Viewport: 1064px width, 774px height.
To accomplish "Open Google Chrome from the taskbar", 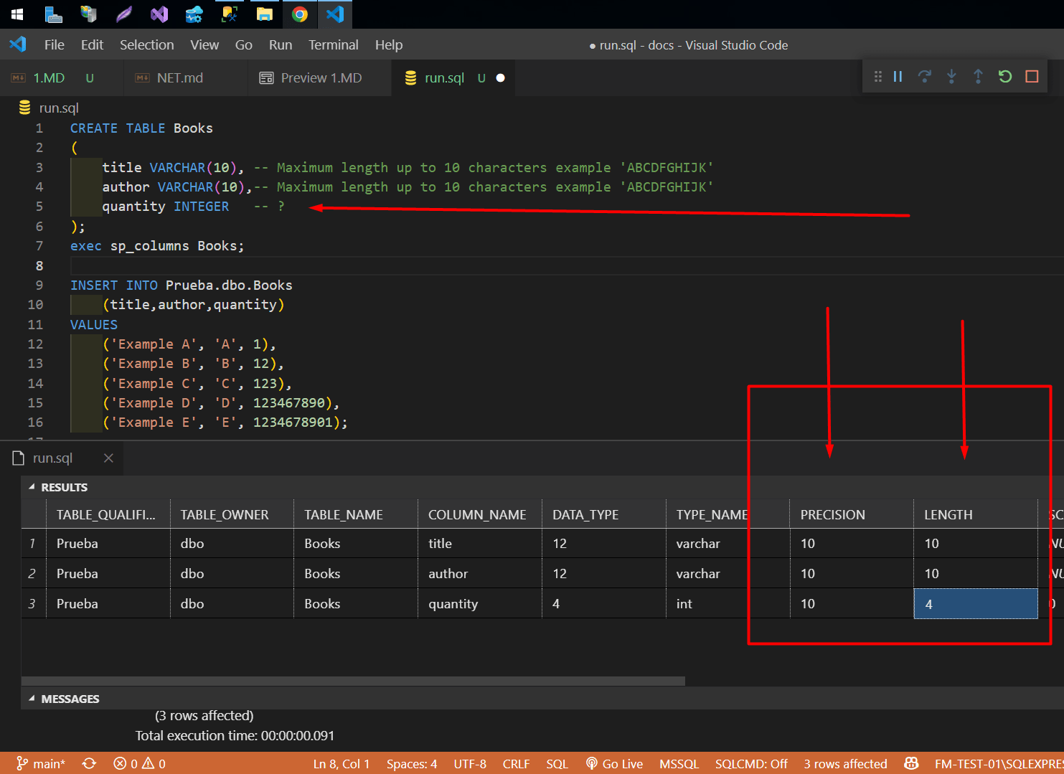I will tap(299, 14).
